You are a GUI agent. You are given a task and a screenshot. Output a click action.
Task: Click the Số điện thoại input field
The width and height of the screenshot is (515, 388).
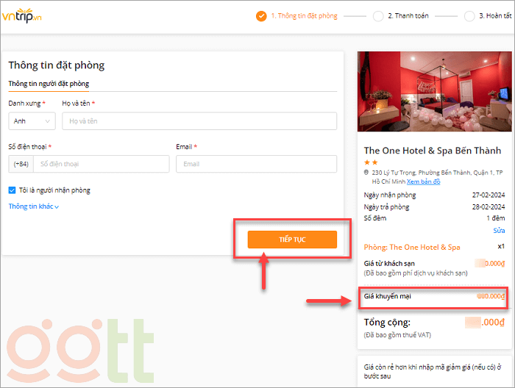click(101, 164)
